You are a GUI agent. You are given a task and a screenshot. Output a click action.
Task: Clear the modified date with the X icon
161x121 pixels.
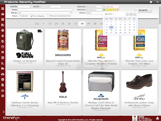click(x=114, y=10)
